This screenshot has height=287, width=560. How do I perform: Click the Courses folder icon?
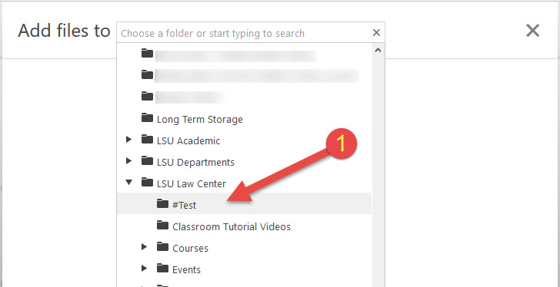coord(162,246)
